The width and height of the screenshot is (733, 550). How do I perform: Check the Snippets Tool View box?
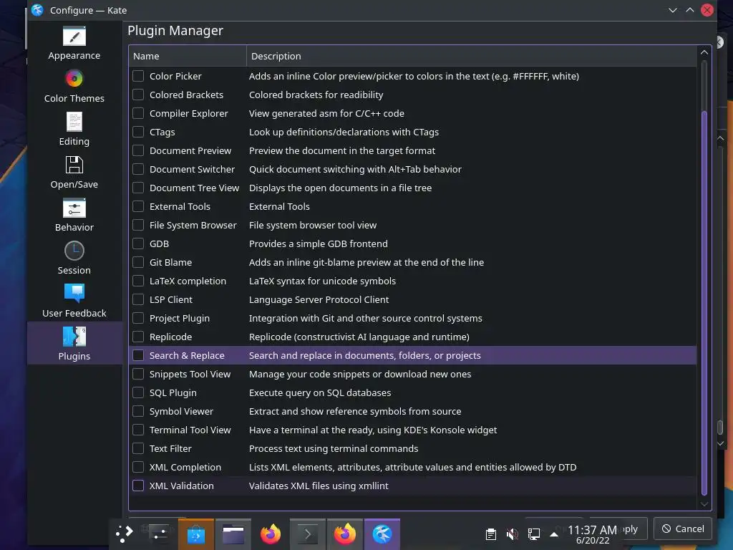138,374
